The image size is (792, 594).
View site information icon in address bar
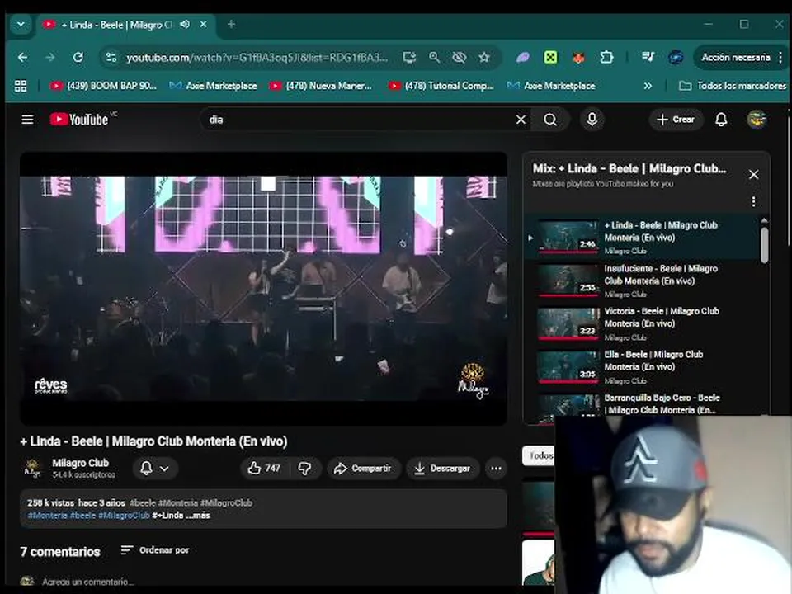(x=111, y=57)
